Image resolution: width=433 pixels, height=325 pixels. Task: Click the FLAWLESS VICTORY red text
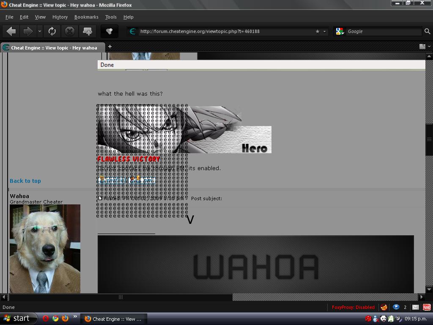[129, 159]
